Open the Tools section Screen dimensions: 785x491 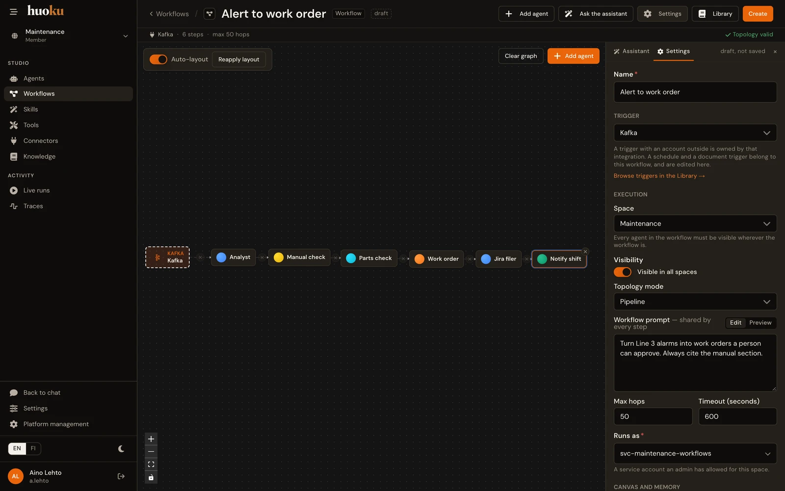point(68,125)
